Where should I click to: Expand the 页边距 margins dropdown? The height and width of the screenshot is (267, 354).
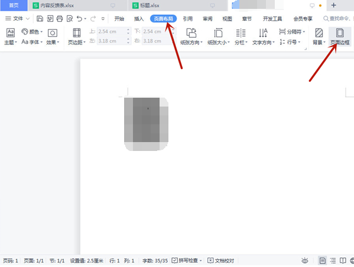click(77, 42)
